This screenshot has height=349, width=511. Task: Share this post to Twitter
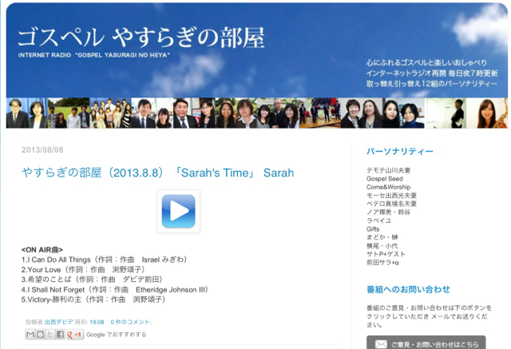(x=50, y=334)
